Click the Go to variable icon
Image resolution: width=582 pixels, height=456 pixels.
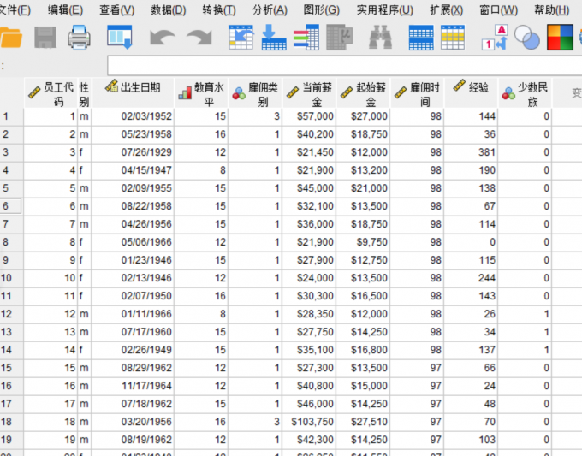pos(273,38)
